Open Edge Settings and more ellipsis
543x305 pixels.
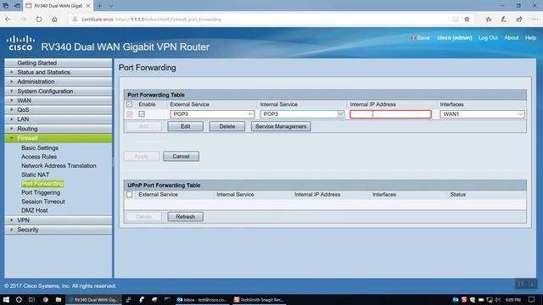pos(535,19)
